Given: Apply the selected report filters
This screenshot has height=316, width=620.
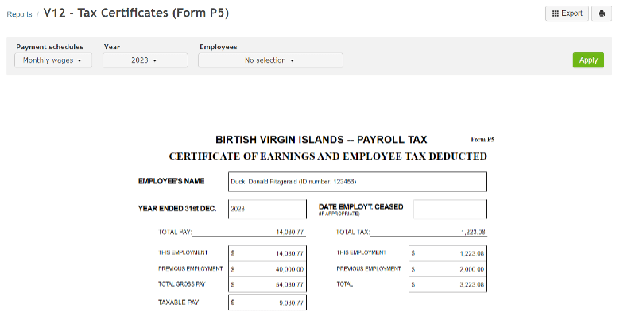Looking at the screenshot, I should [x=588, y=60].
